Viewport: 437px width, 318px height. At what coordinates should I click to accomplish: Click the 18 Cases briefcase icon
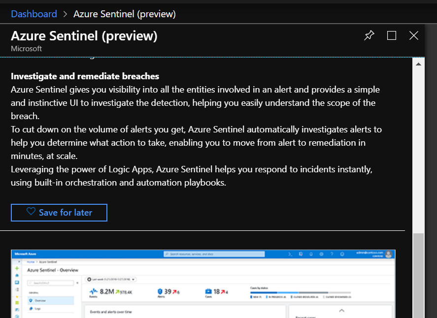208,291
